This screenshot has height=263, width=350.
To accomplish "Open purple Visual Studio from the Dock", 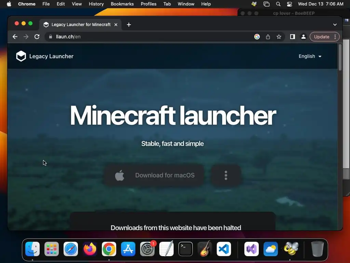I will click(x=252, y=249).
